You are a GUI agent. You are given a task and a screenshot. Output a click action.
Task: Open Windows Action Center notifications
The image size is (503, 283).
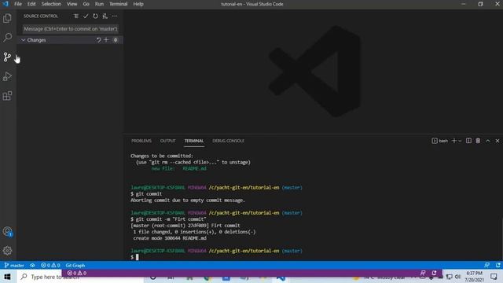[494, 276]
